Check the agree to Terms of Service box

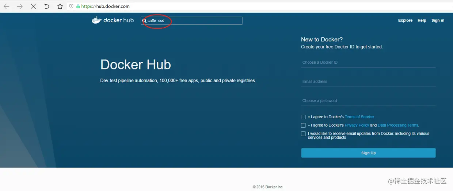click(x=303, y=117)
